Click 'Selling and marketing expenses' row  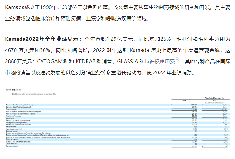(17, 122)
